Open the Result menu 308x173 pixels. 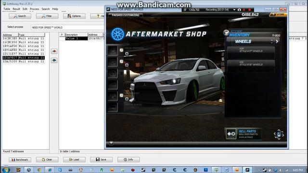click(x=16, y=9)
